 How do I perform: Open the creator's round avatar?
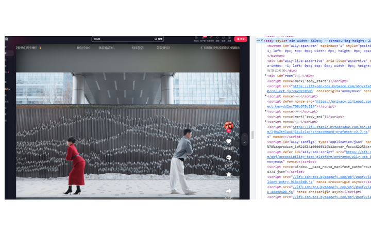pyautogui.click(x=229, y=125)
